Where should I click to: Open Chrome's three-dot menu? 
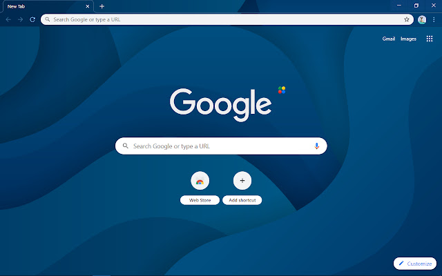(x=434, y=19)
